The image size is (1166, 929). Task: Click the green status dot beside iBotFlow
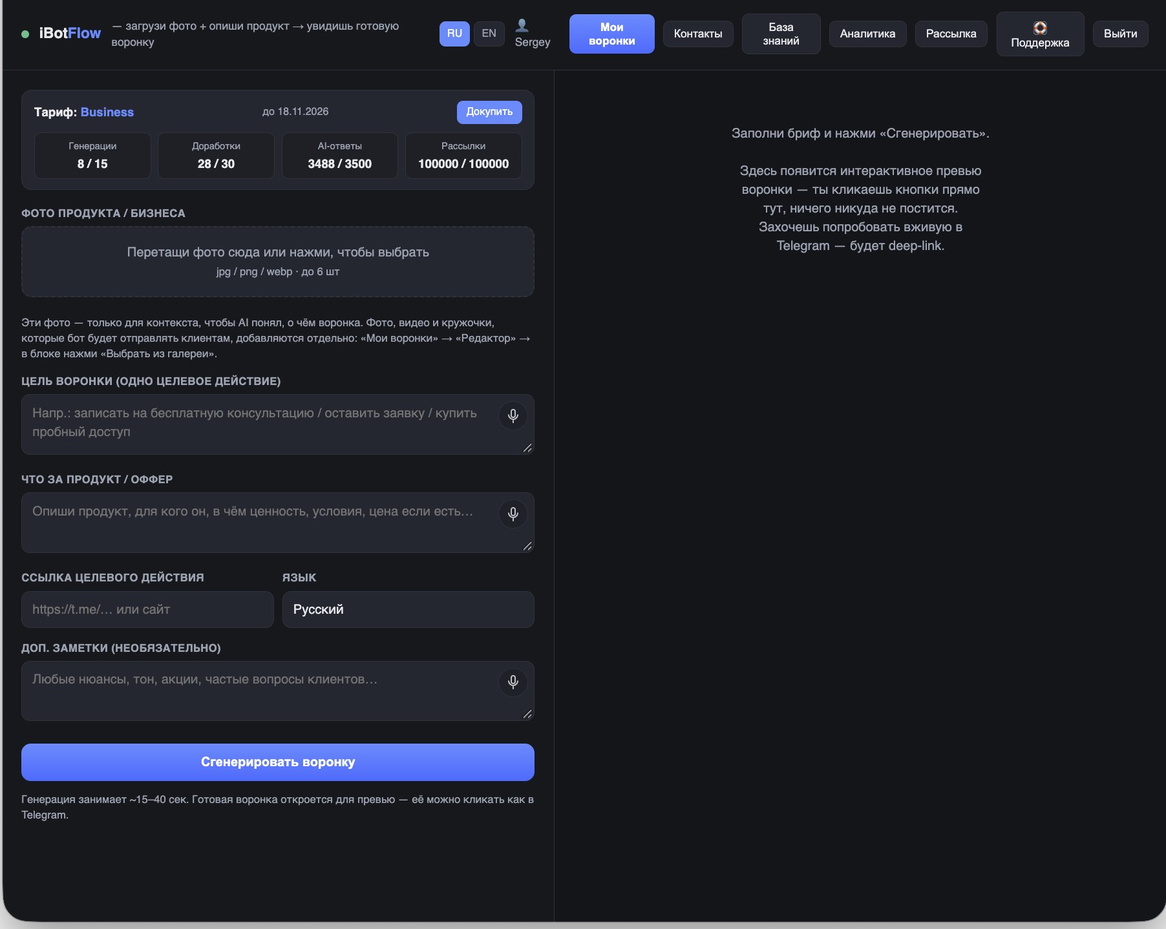click(25, 34)
